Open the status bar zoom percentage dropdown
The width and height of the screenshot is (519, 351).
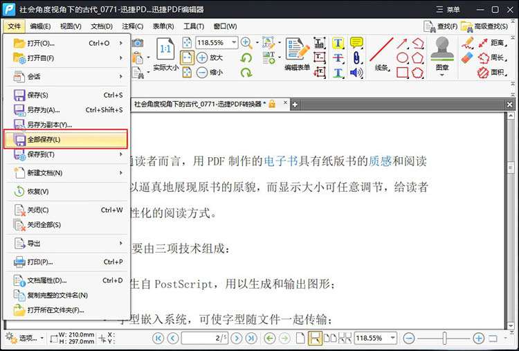(x=392, y=338)
